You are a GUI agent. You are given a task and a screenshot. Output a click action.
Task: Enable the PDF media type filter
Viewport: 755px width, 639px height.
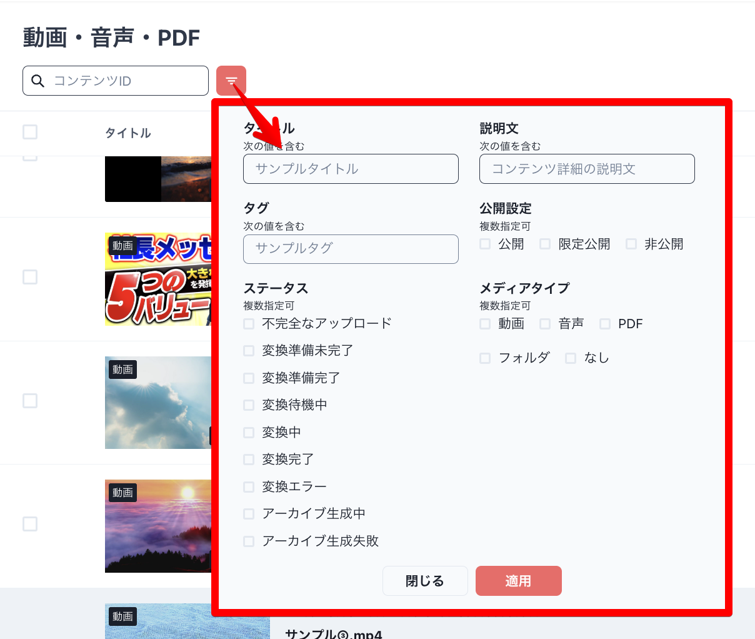(x=604, y=323)
